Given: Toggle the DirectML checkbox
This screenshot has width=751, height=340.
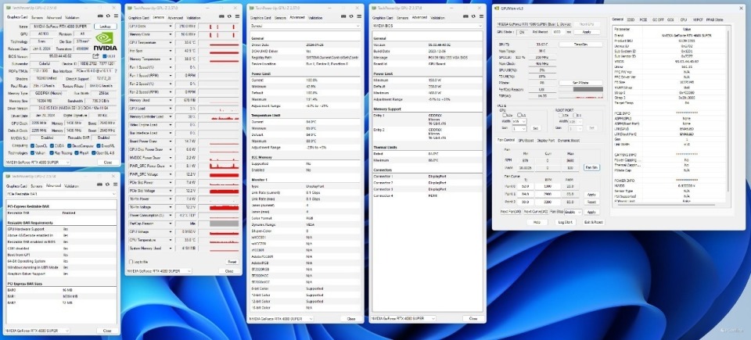Looking at the screenshot, I should pos(99,145).
